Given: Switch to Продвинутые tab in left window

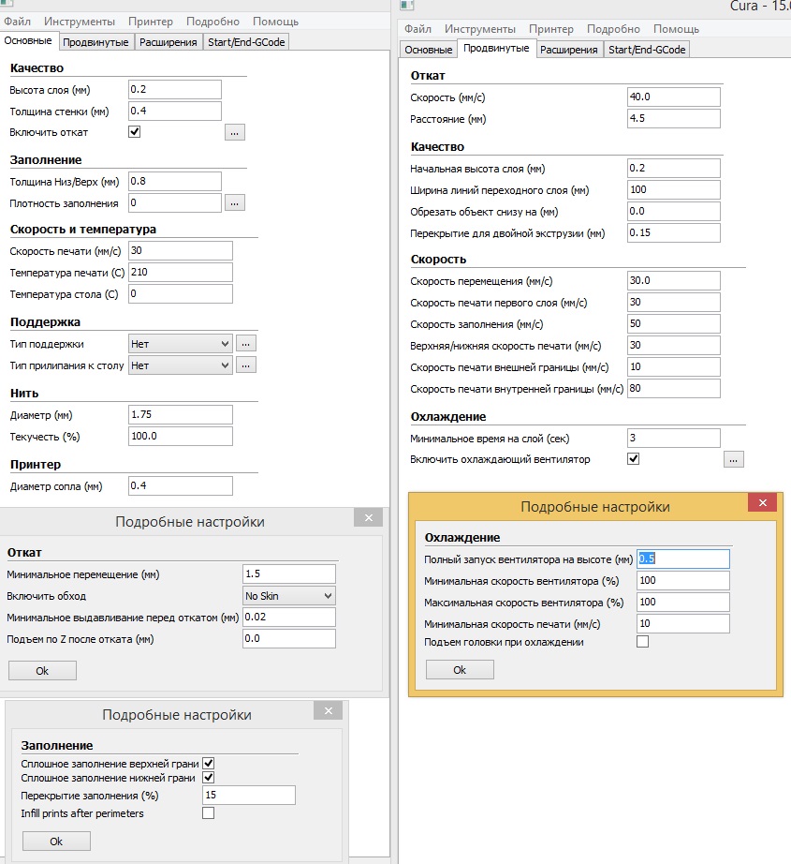Looking at the screenshot, I should pos(95,42).
